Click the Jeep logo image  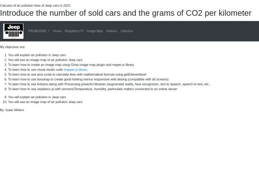pyautogui.click(x=13, y=31)
